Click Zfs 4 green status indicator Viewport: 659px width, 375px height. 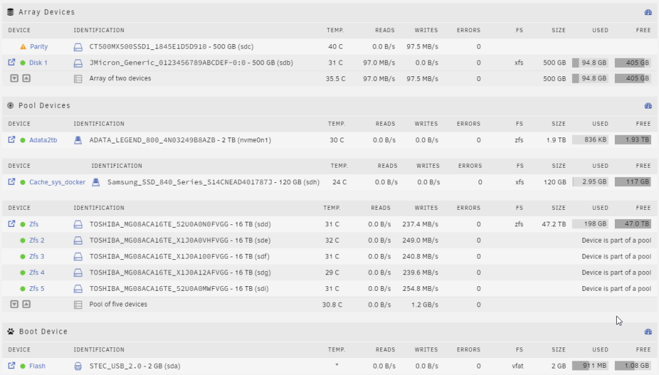pyautogui.click(x=22, y=272)
